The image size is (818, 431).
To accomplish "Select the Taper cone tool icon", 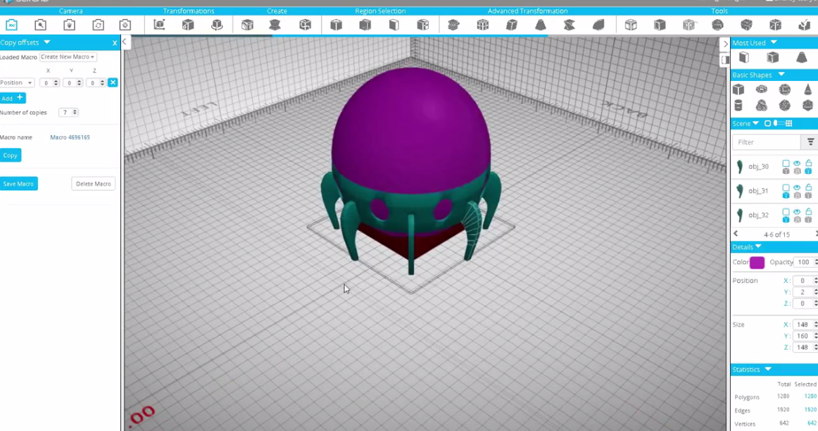I will pos(541,25).
